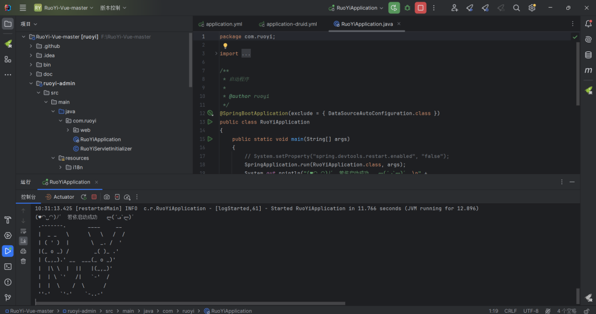Open RuoYiServletInitializer in project tree
596x314 pixels.
[105, 149]
